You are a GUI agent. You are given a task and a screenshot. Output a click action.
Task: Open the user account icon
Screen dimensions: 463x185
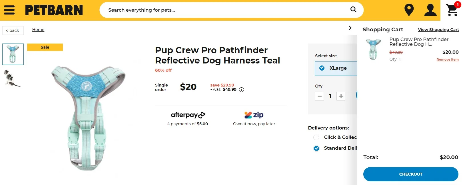[x=430, y=10]
